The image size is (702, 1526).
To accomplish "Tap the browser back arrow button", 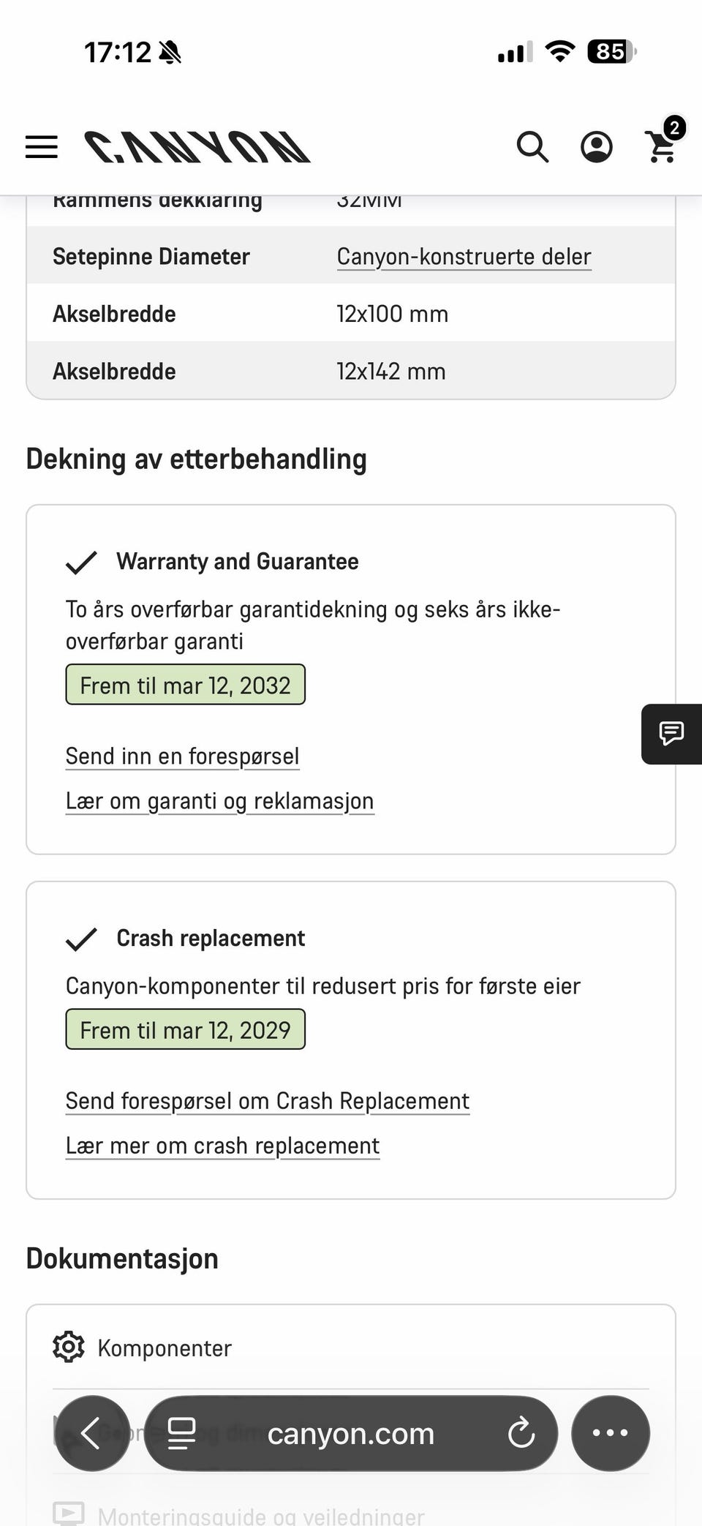I will [x=92, y=1433].
